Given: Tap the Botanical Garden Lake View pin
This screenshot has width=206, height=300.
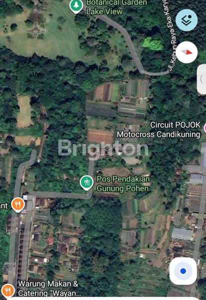Looking at the screenshot, I should click(76, 6).
